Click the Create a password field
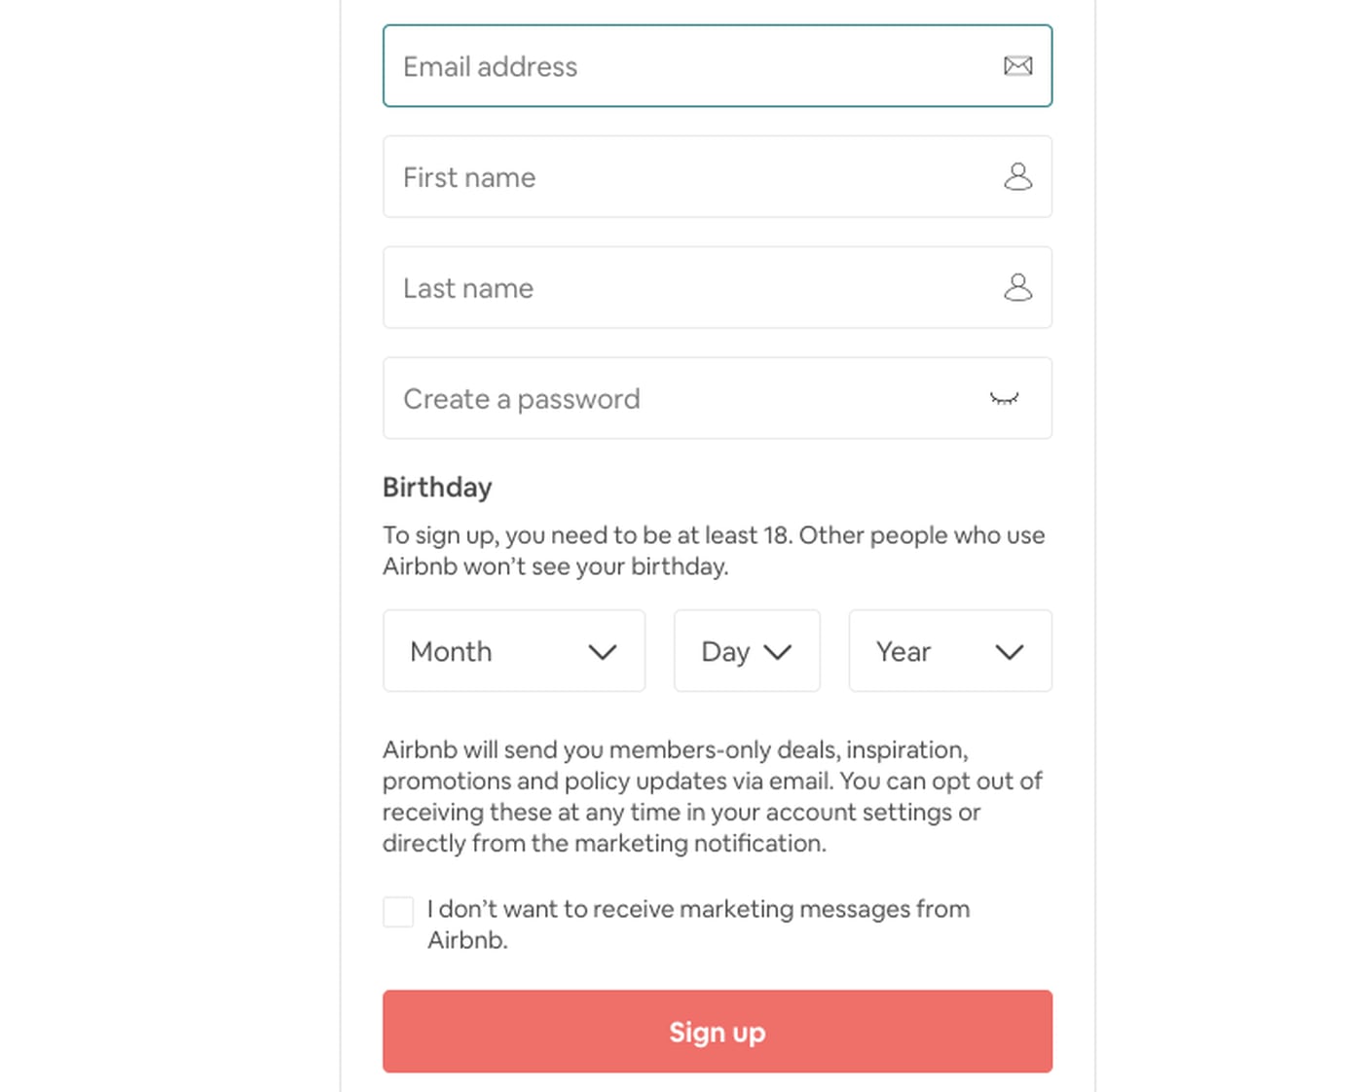Image resolution: width=1363 pixels, height=1092 pixels. pyautogui.click(x=681, y=398)
